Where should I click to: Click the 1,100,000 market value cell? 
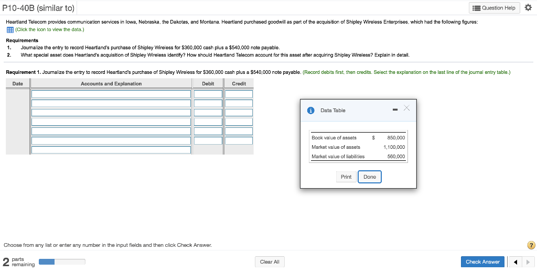tap(394, 147)
